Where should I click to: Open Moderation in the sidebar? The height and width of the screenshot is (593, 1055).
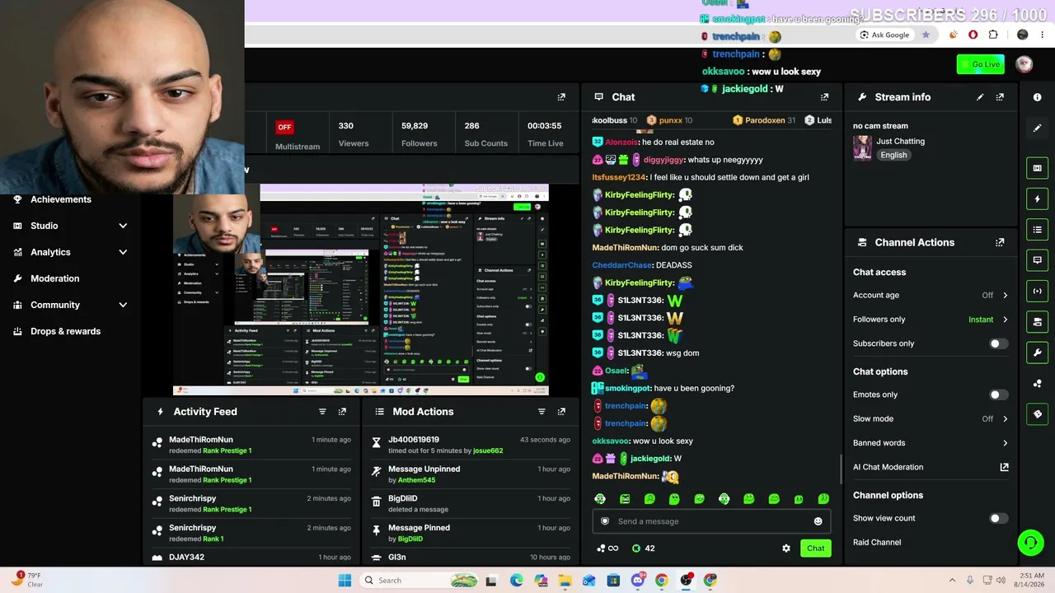(54, 278)
